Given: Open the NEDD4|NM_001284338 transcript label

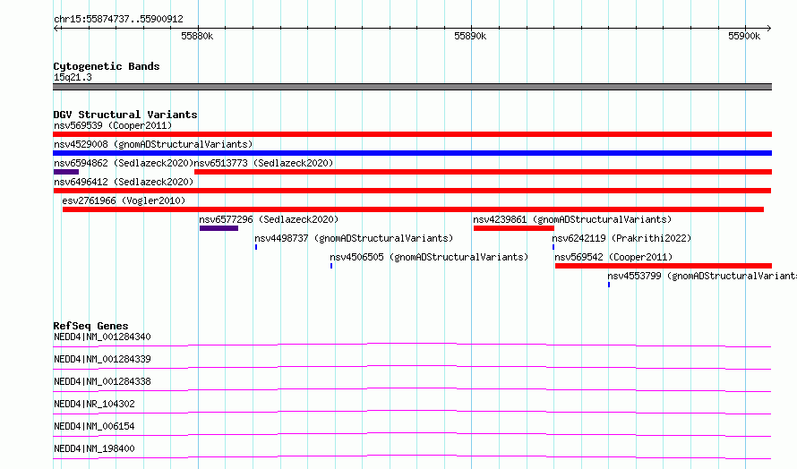Looking at the screenshot, I should point(102,381).
